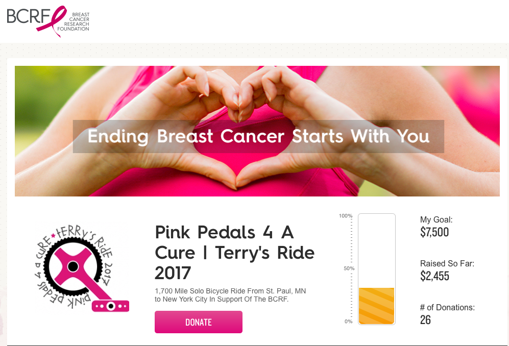Click the Pink Pedals 4 A Cure title
The image size is (509, 346).
coord(234,253)
